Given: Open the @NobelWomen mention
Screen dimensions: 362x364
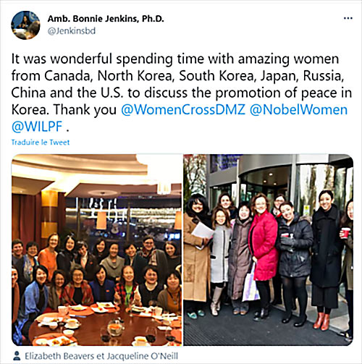Looking at the screenshot, I should point(298,110).
